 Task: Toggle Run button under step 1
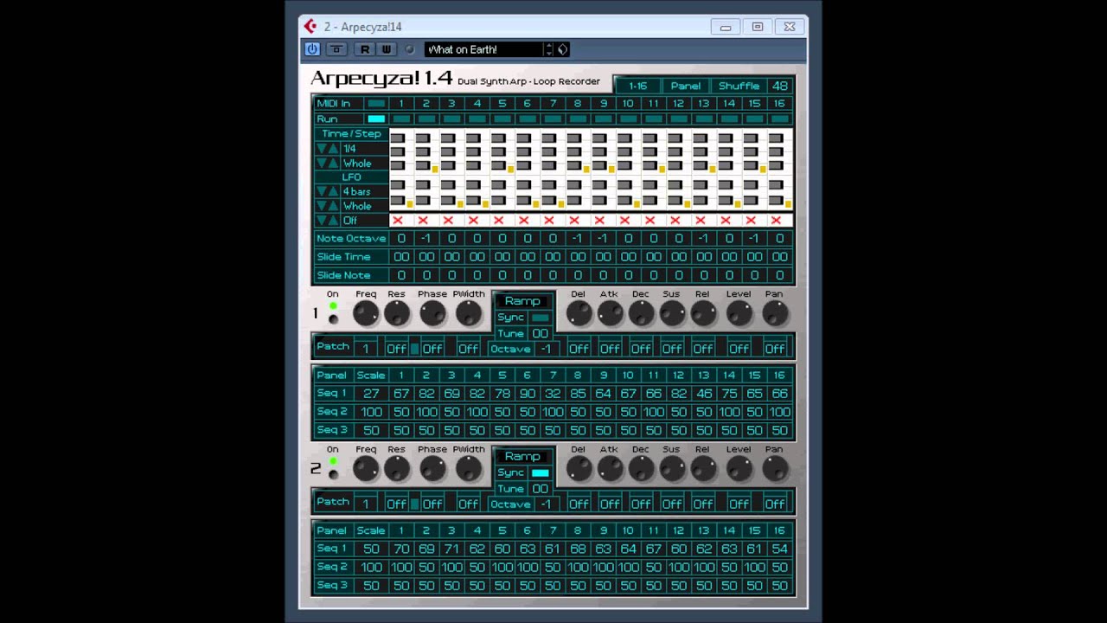point(400,119)
